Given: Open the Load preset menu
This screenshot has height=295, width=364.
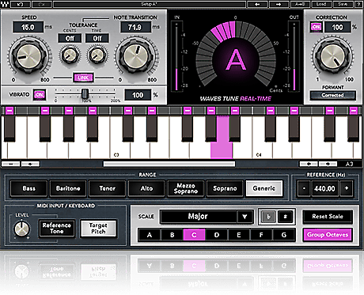Looking at the screenshot, I should [321, 4].
